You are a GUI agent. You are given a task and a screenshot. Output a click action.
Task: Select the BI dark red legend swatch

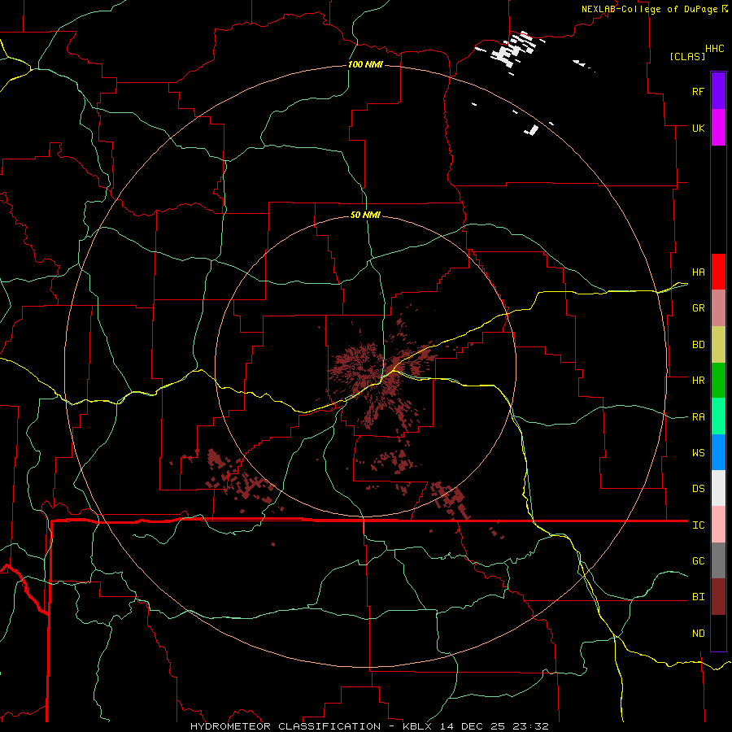pyautogui.click(x=718, y=597)
